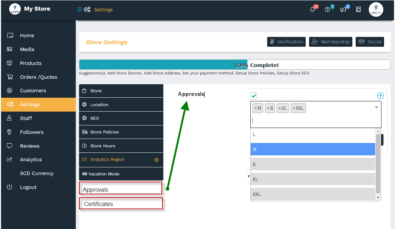Remove the XXL size tag

(294, 108)
